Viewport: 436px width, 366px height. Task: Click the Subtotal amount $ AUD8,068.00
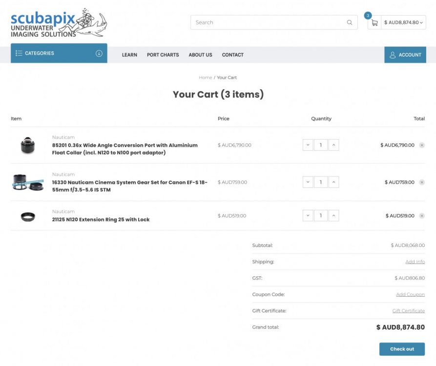click(408, 245)
